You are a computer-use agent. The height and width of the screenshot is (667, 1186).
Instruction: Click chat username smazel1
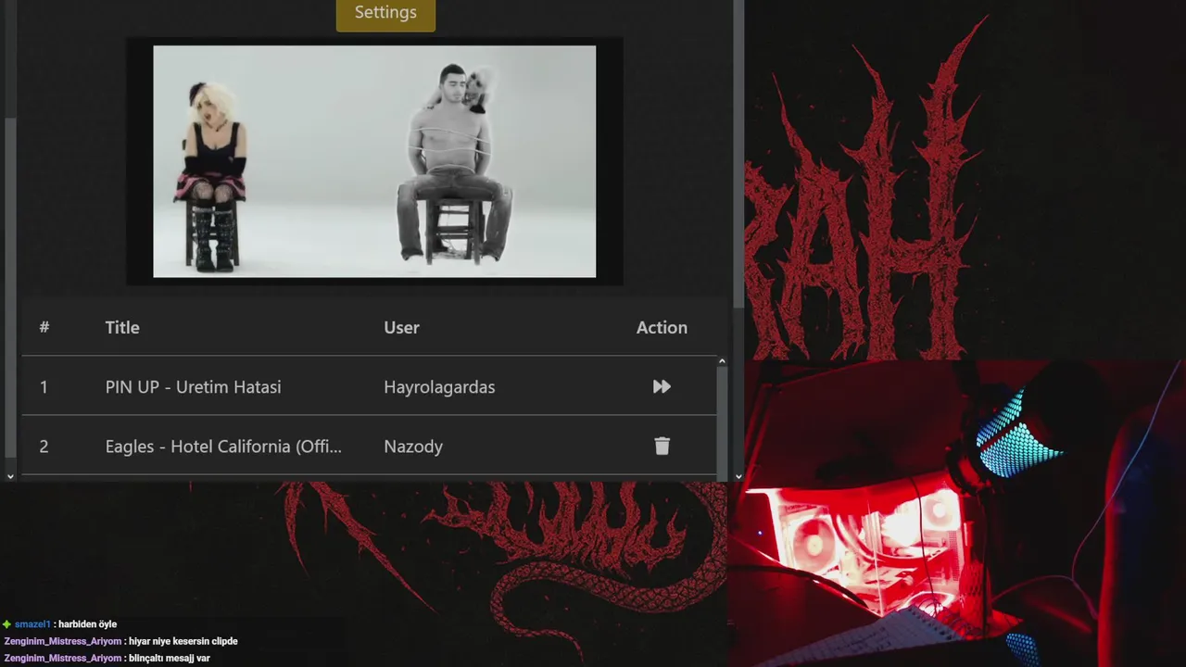click(x=32, y=624)
